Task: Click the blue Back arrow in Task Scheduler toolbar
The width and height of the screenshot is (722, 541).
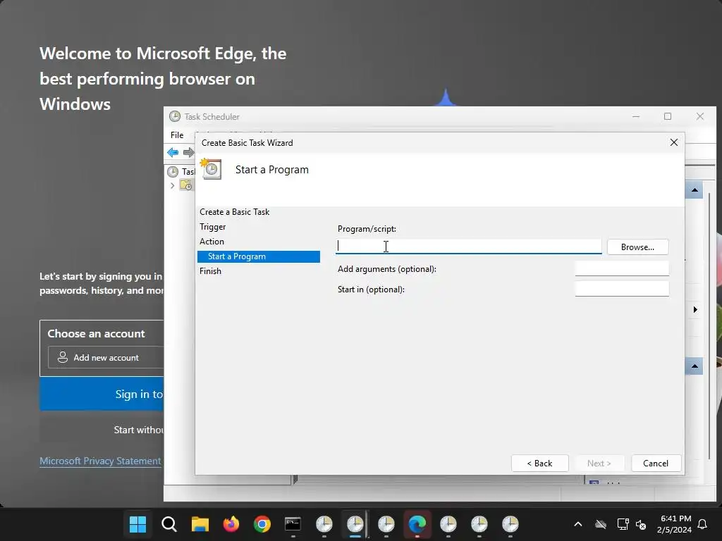Action: [173, 152]
